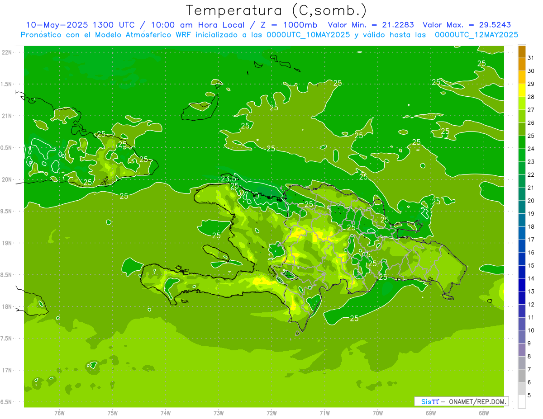The image size is (543, 419).
Task: Click the '68W' longitude label
Action: (x=484, y=413)
